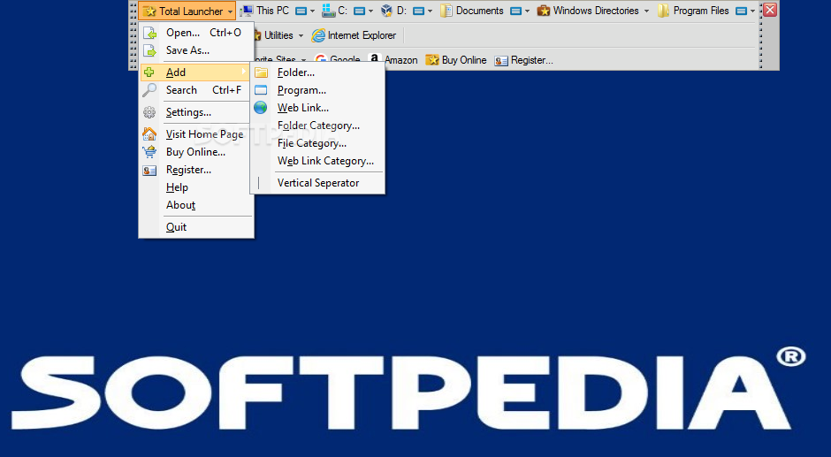The image size is (831, 457).
Task: Open the C: drive shortcut
Action: [x=334, y=11]
